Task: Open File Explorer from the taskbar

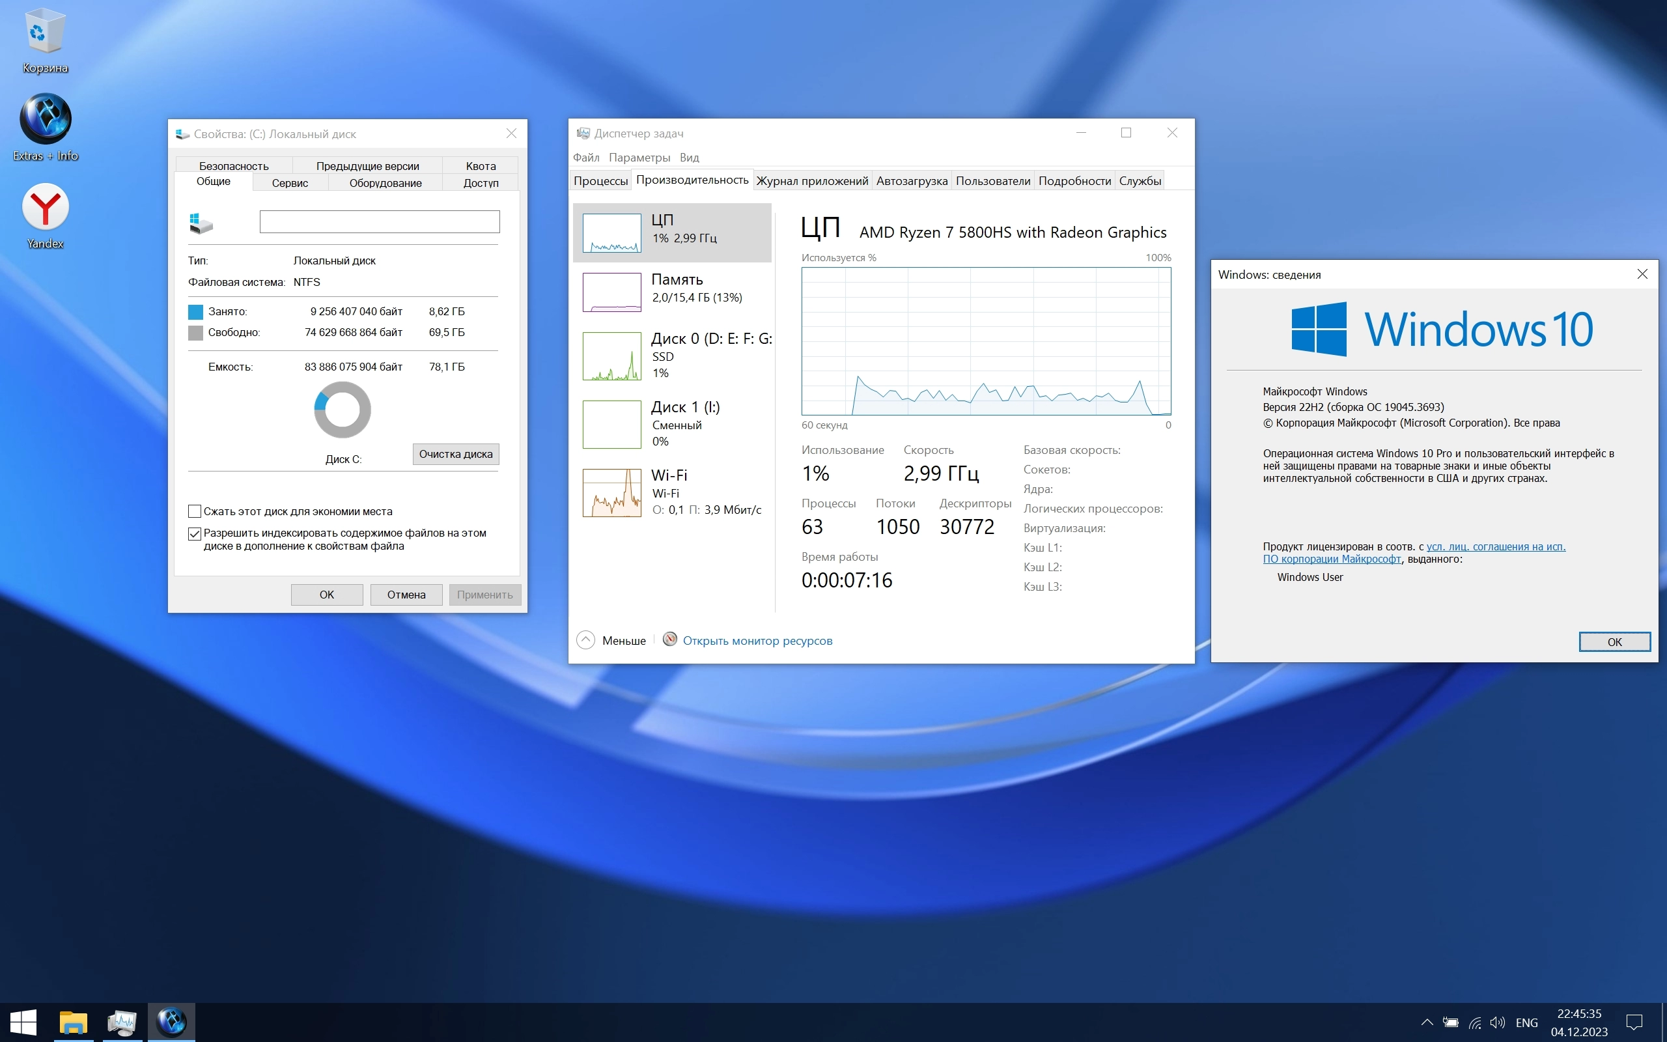Action: 73,1022
